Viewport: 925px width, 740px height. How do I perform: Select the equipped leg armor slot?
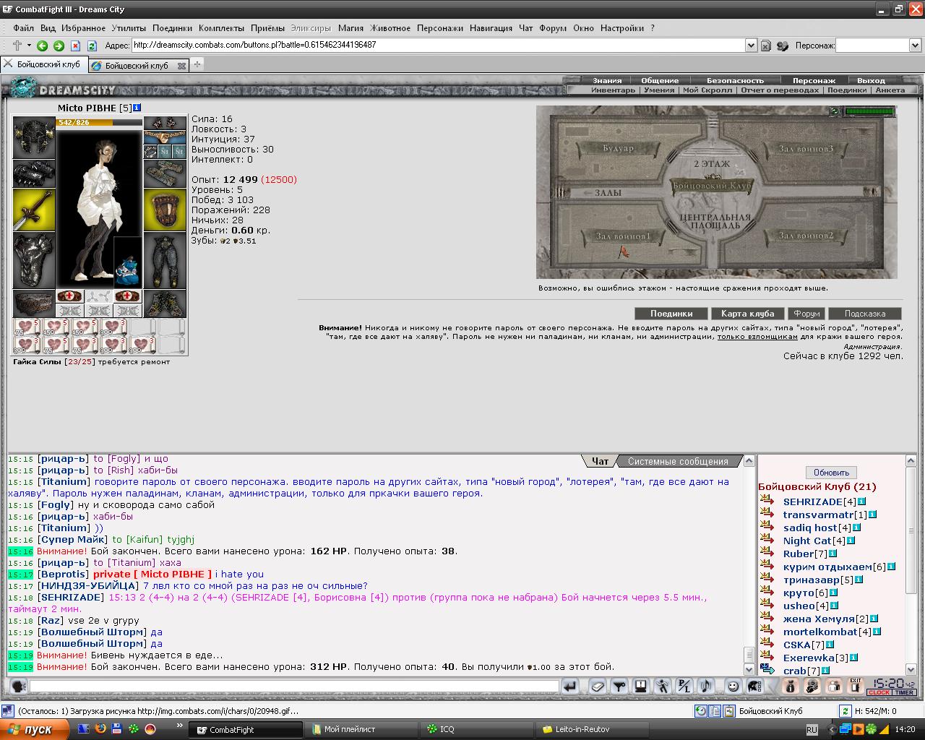coord(165,260)
